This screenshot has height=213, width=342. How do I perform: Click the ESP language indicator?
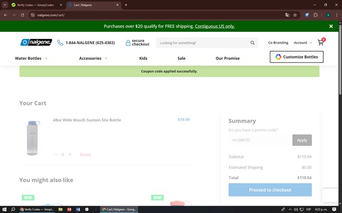click(x=308, y=209)
